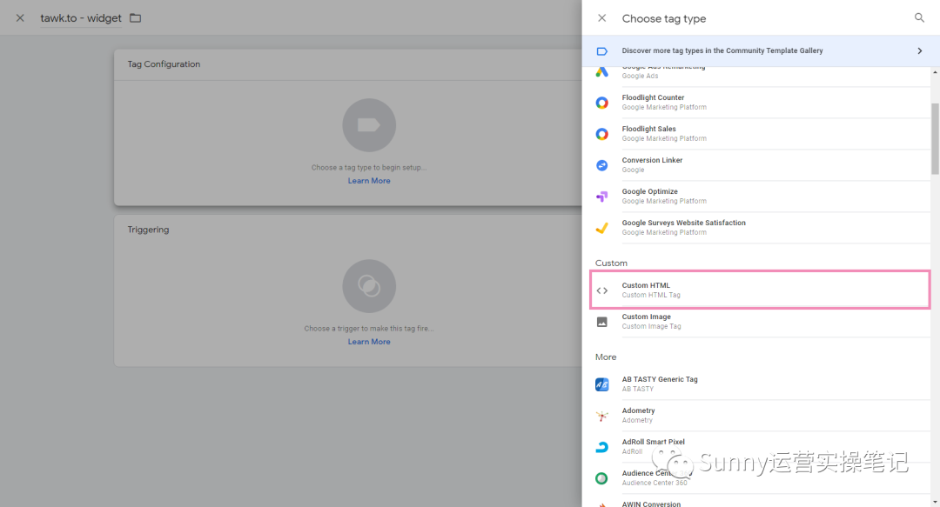The image size is (940, 507).
Task: Click the scrollbar down arrow
Action: (x=935, y=501)
